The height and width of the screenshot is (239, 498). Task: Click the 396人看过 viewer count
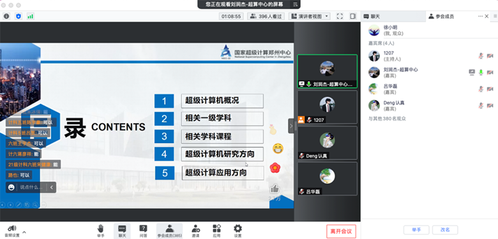point(266,16)
